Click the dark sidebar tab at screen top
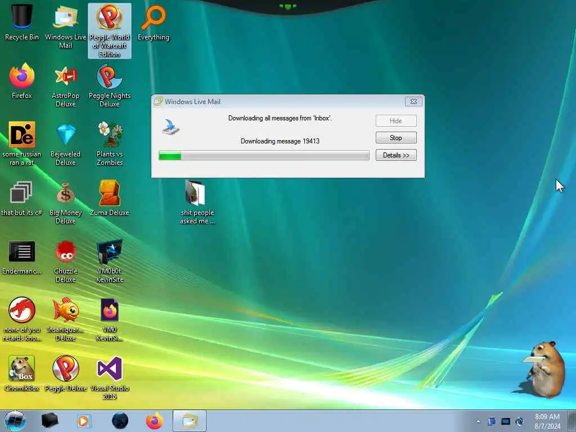The height and width of the screenshot is (432, 576). (x=287, y=6)
